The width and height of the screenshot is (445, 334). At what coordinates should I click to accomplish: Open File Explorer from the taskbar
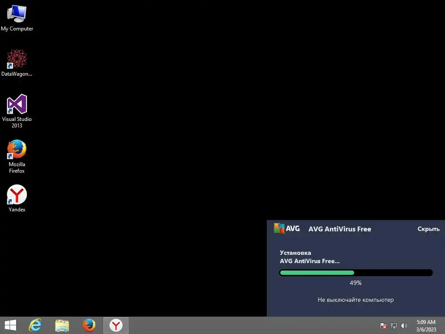pos(62,325)
